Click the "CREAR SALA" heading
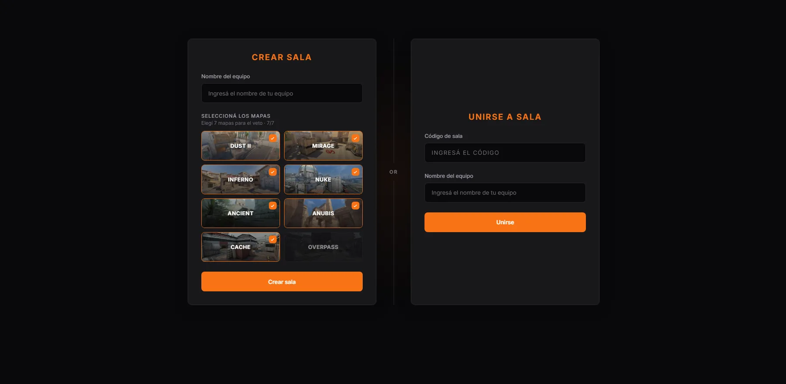Screen dimensions: 786x384 click(x=282, y=57)
